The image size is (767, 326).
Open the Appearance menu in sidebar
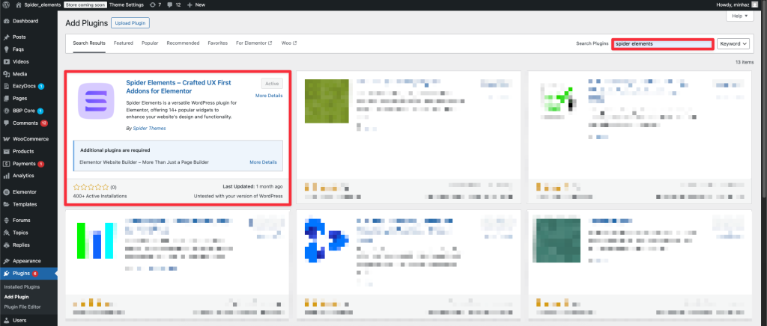(x=26, y=260)
